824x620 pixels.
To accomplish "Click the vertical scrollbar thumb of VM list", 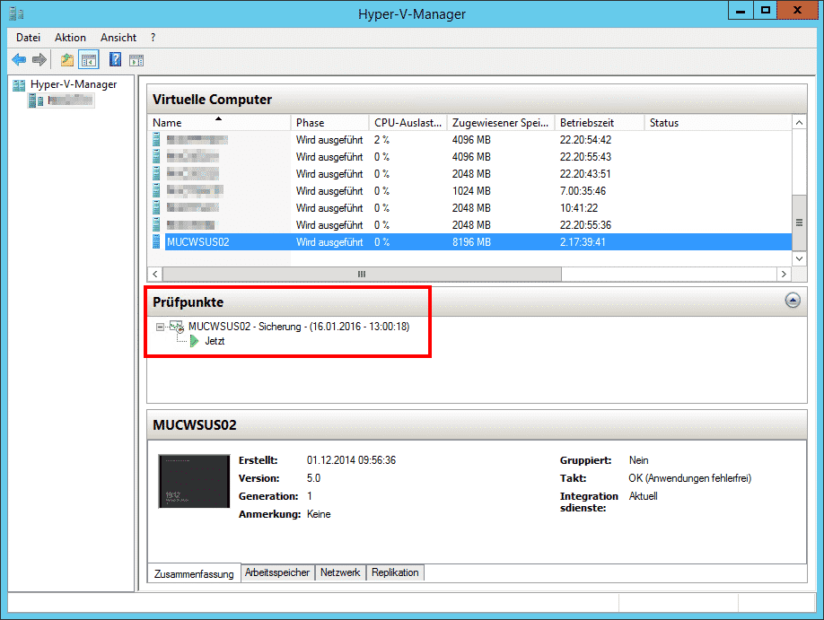I will click(799, 223).
